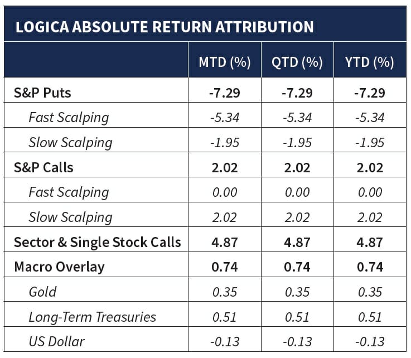Click the Long-Term Treasuries row label

click(93, 317)
